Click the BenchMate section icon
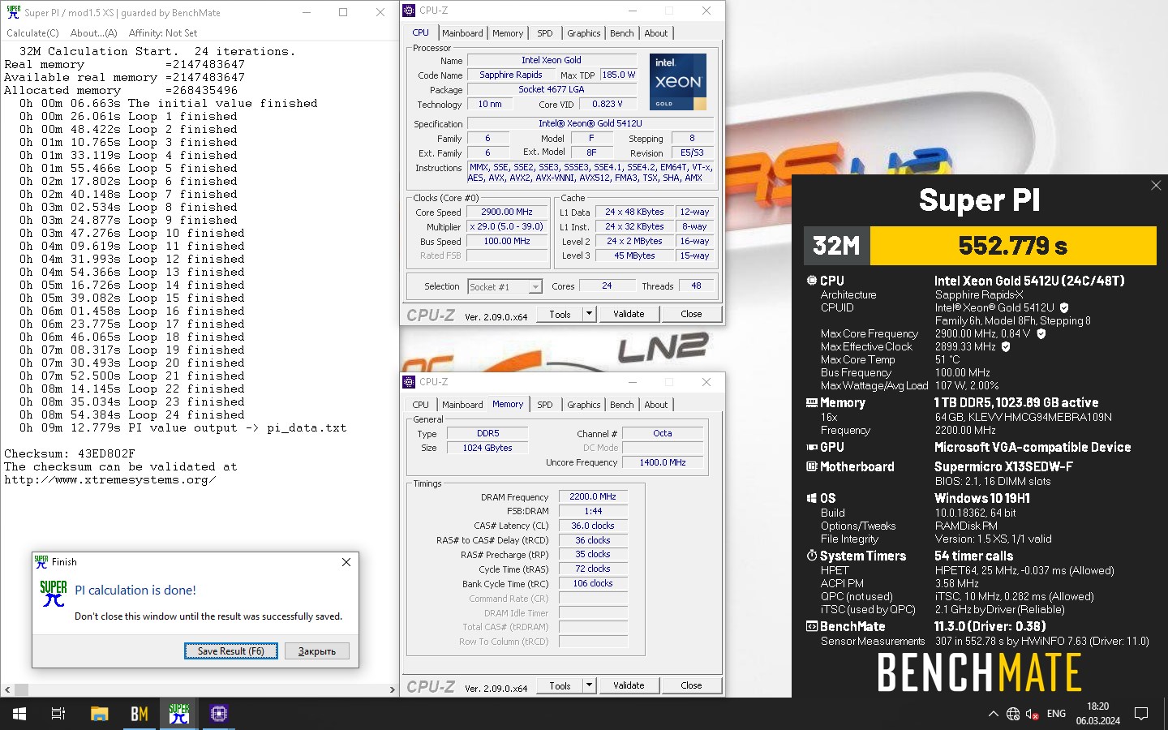1168x730 pixels. pyautogui.click(x=811, y=626)
